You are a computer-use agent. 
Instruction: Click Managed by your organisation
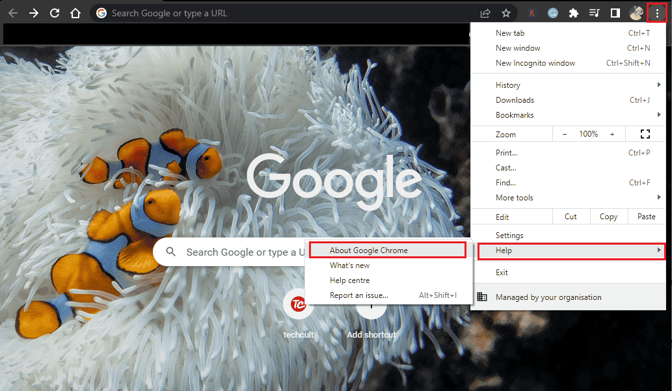569,297
